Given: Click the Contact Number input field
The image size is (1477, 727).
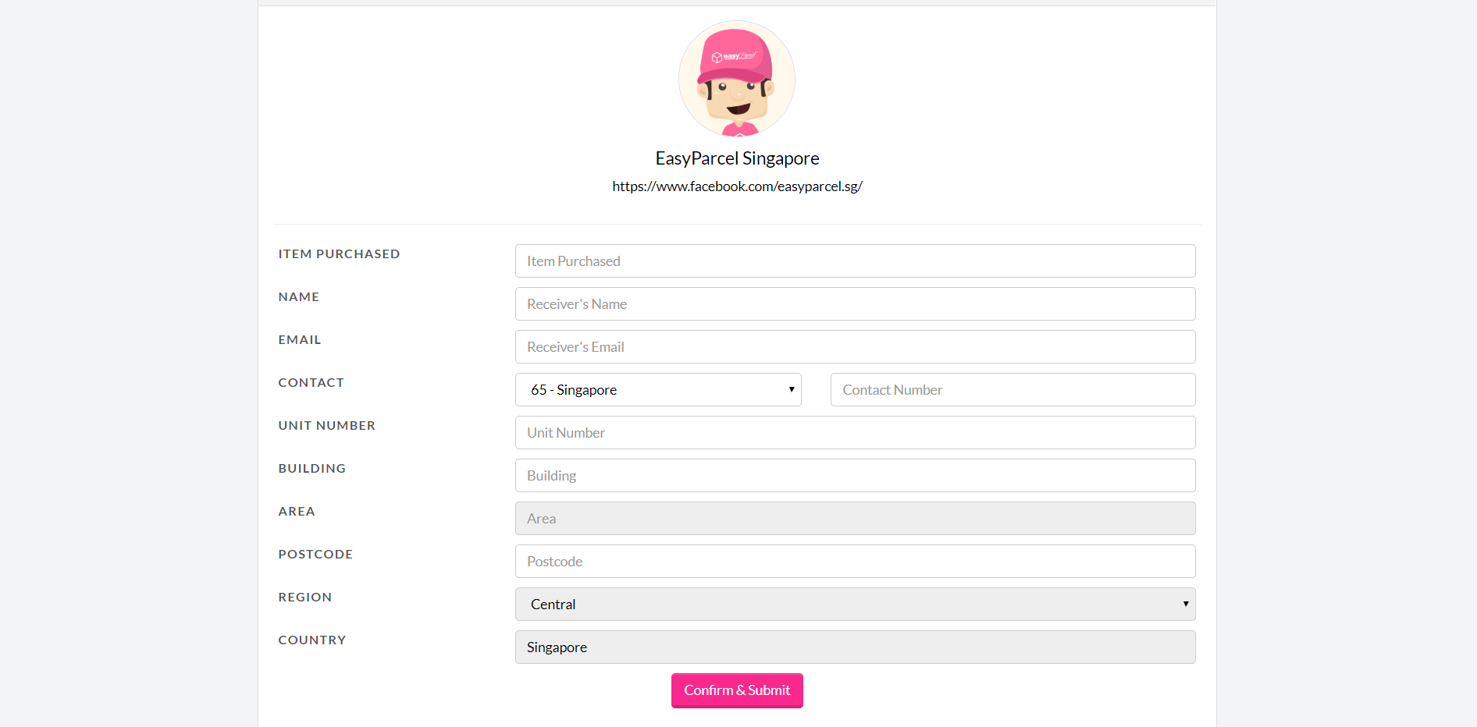Looking at the screenshot, I should (1013, 390).
